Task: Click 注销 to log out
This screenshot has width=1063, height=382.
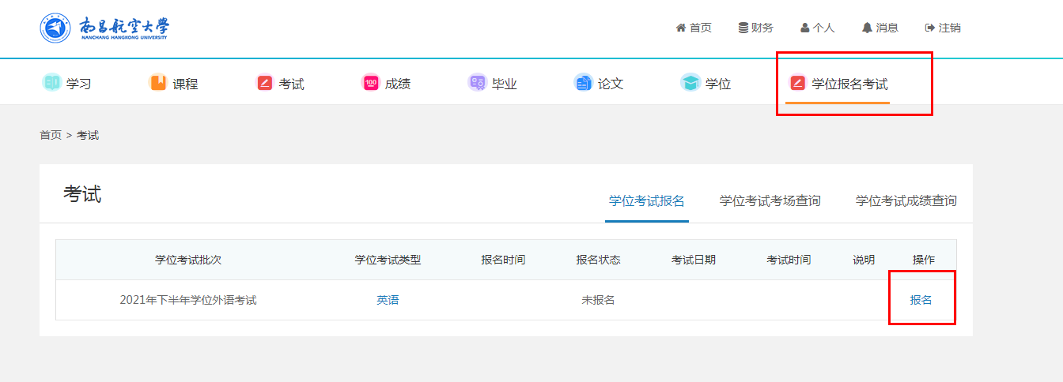Action: [x=950, y=28]
